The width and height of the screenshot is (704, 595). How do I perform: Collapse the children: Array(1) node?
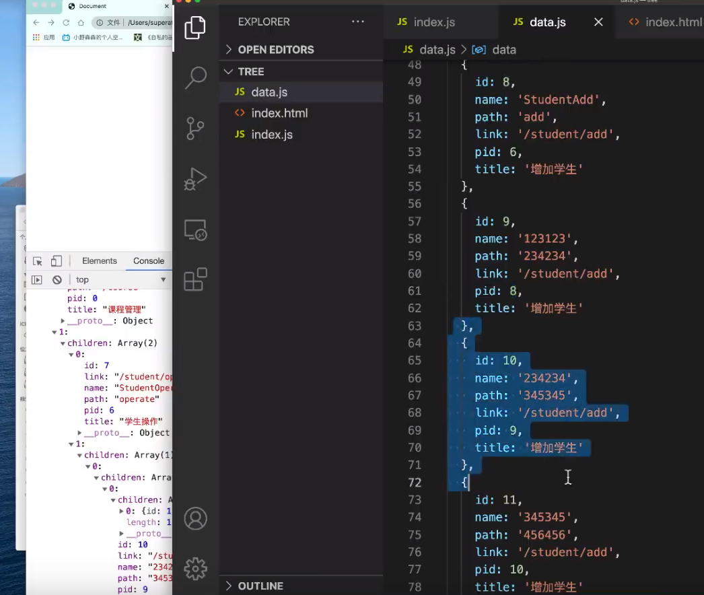pyautogui.click(x=79, y=455)
